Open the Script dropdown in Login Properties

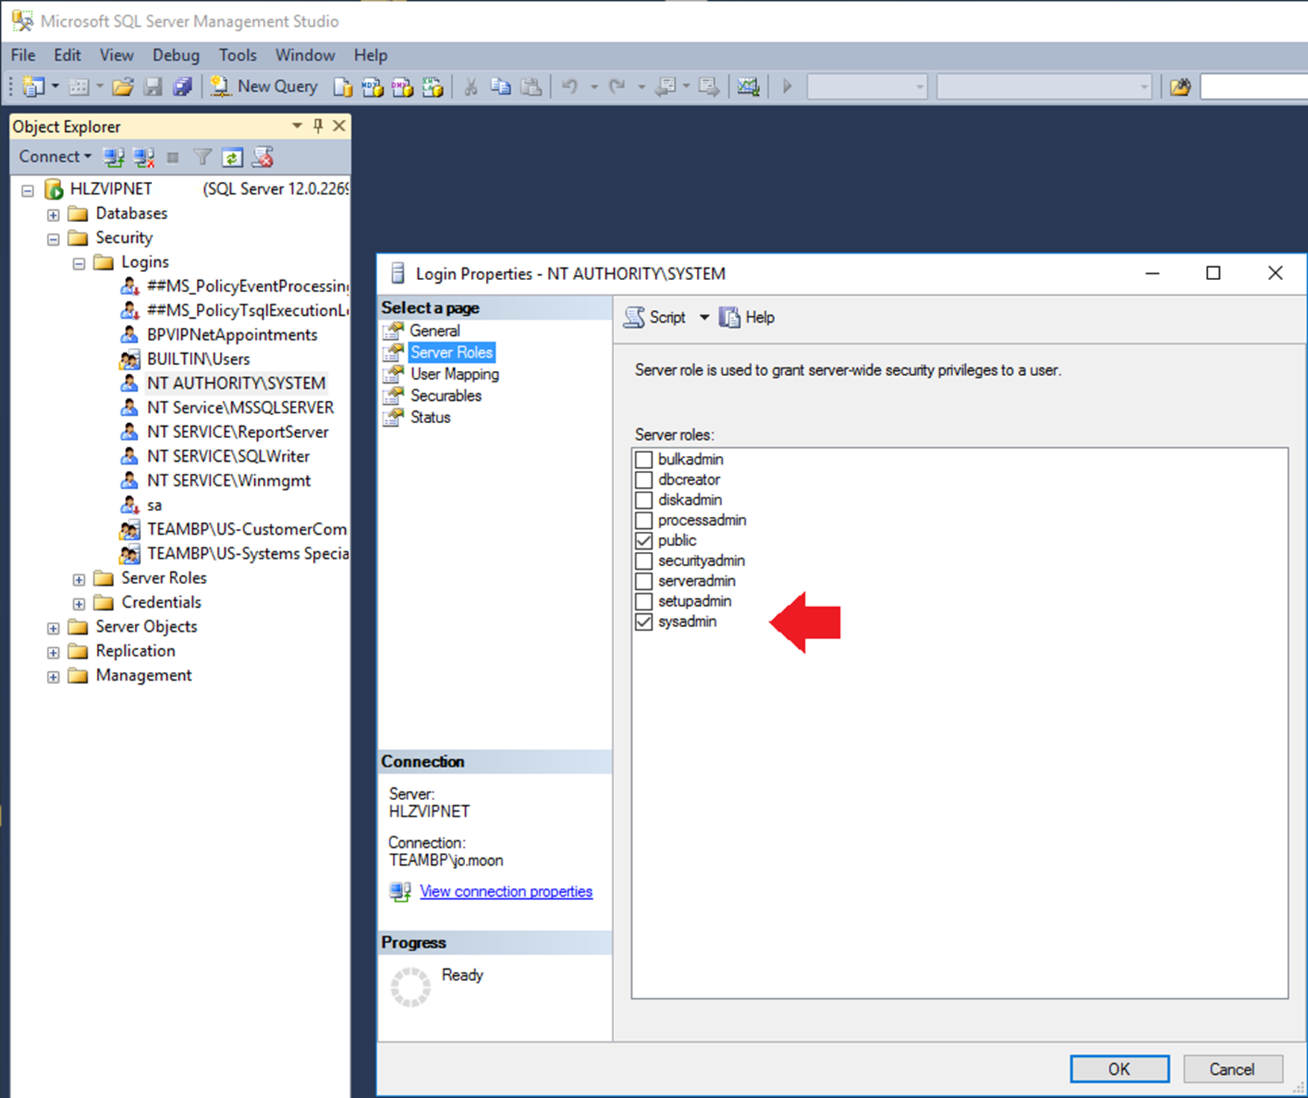pos(705,317)
